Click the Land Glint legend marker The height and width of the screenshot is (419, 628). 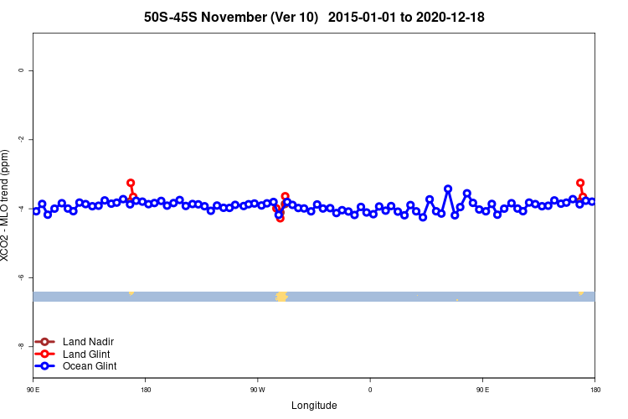click(x=44, y=354)
